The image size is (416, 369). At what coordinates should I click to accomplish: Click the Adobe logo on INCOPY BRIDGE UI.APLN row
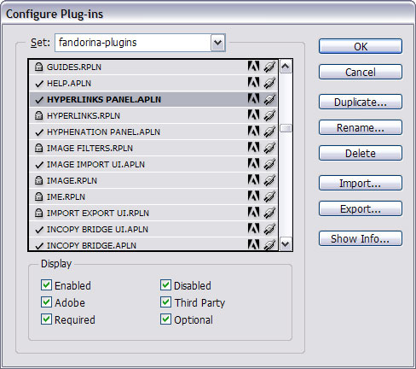[x=253, y=228]
